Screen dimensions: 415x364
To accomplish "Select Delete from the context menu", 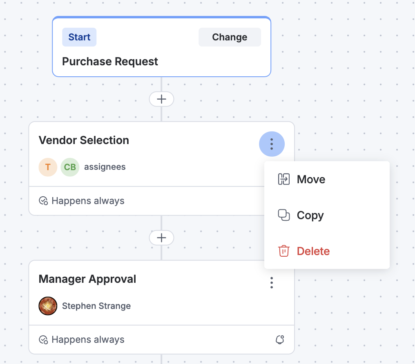I will (327, 251).
